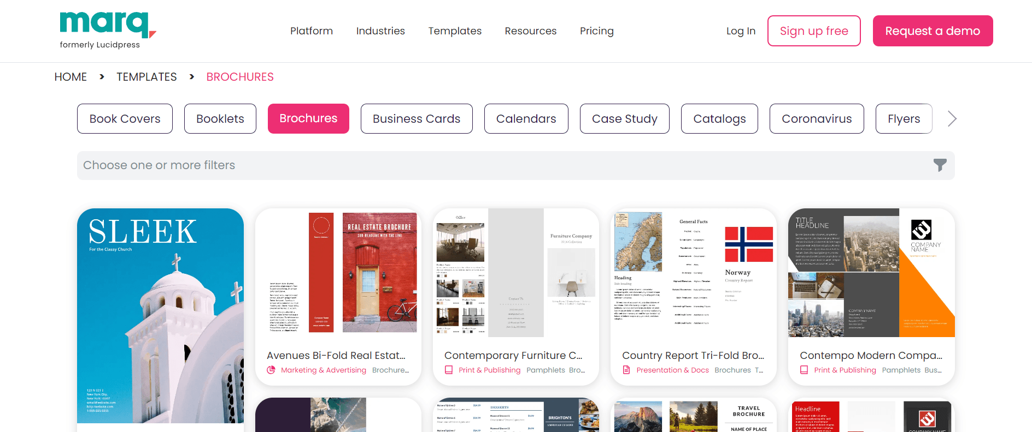Open the red Headline brochure thumbnail

[871, 416]
